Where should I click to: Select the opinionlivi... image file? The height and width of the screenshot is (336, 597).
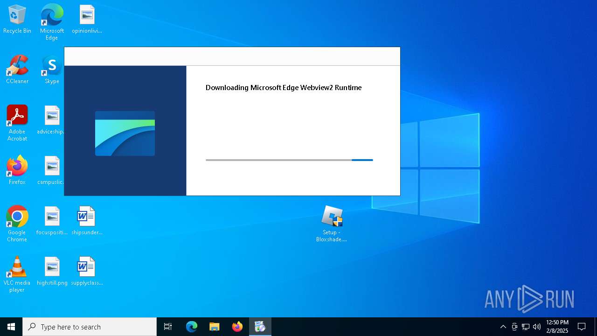pos(87,20)
